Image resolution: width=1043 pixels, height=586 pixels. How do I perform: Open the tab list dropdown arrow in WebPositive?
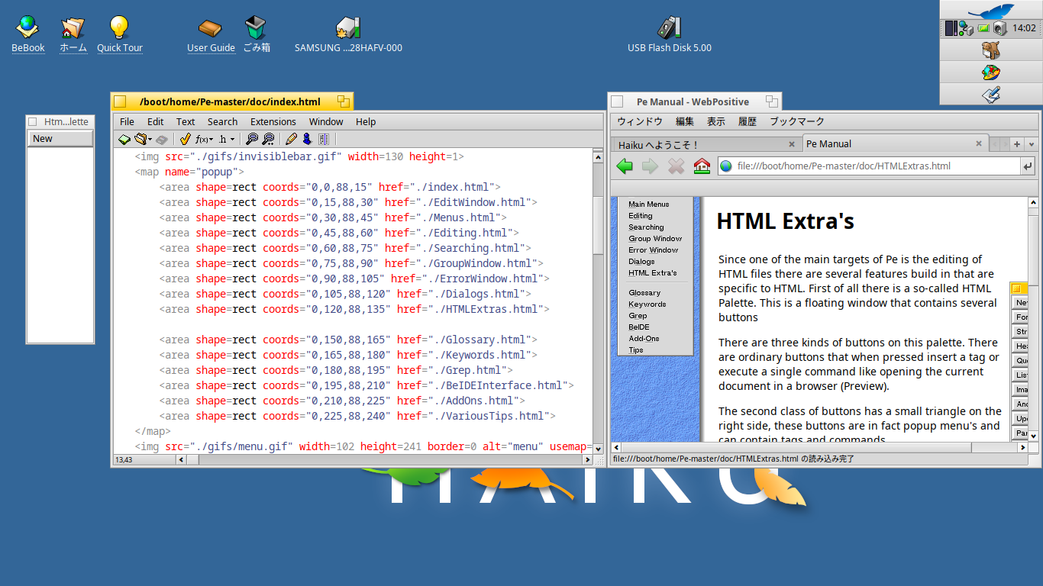pyautogui.click(x=1032, y=144)
